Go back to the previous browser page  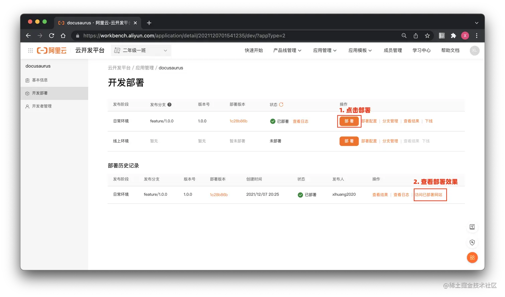point(28,35)
